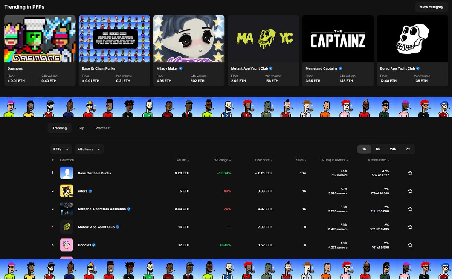Star the Doodles collection row

coord(410,245)
